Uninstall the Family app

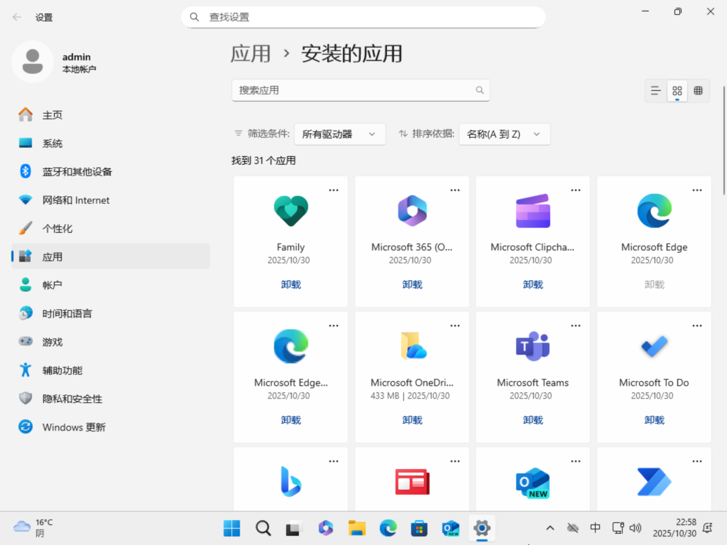(x=291, y=285)
